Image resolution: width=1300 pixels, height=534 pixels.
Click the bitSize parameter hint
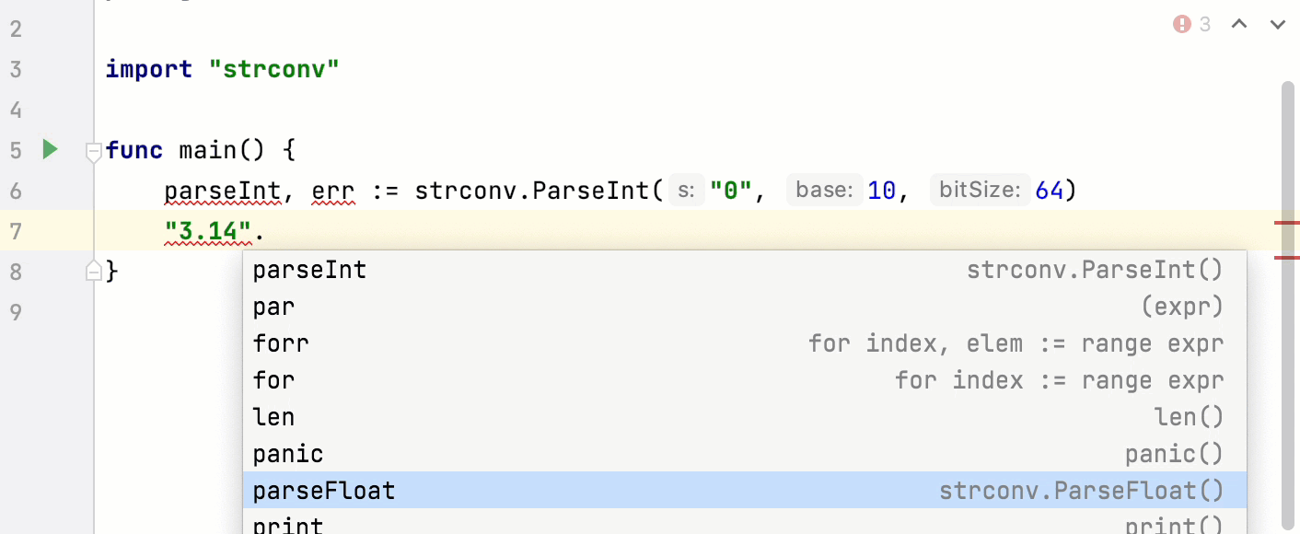pyautogui.click(x=979, y=191)
